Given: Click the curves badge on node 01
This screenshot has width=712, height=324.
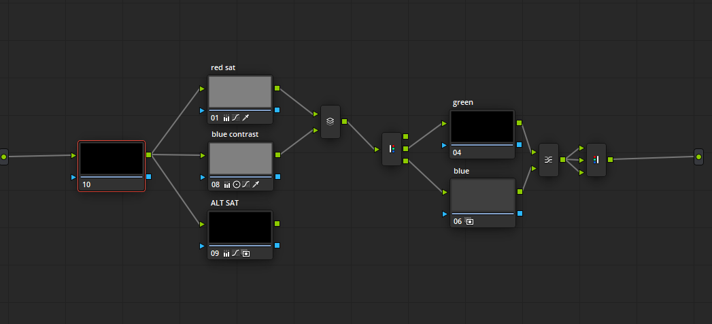Looking at the screenshot, I should (235, 118).
